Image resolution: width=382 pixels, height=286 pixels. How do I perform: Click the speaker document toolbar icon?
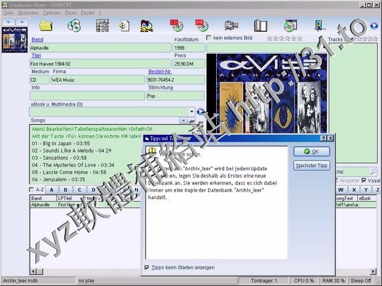[x=124, y=25]
